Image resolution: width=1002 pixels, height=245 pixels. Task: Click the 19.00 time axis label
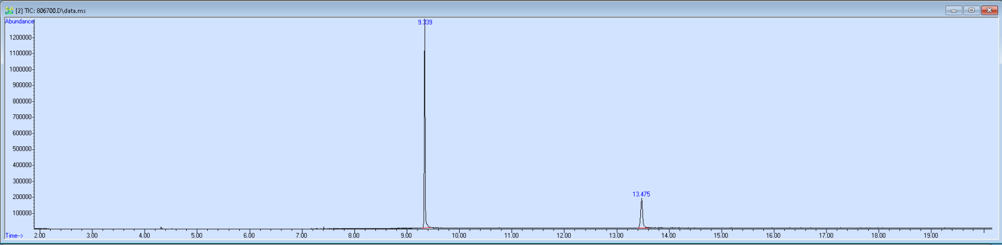click(x=931, y=235)
